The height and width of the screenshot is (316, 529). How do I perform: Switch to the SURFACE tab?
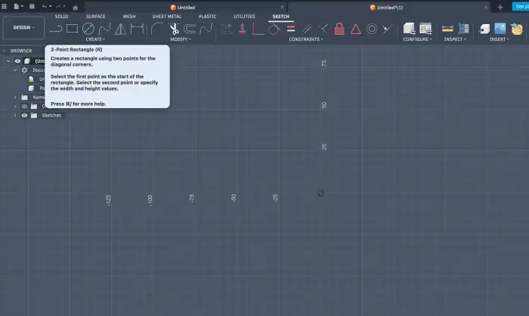pyautogui.click(x=95, y=16)
